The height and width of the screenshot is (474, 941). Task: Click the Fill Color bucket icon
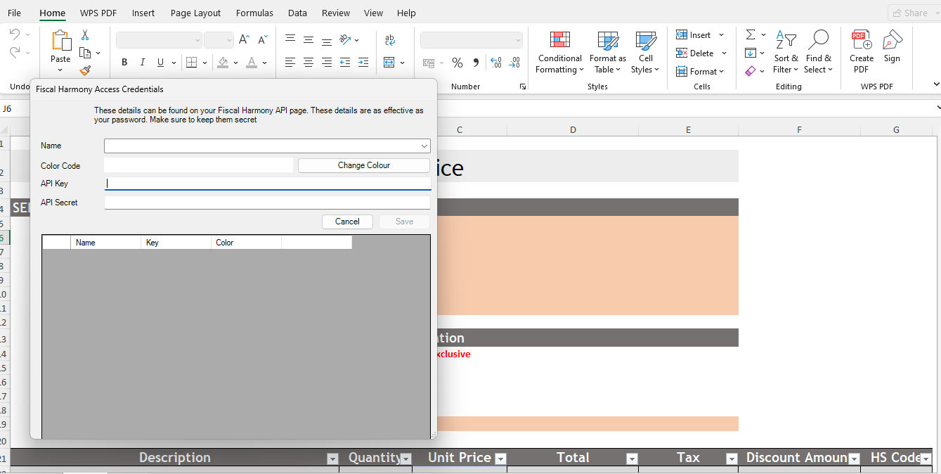(x=223, y=63)
